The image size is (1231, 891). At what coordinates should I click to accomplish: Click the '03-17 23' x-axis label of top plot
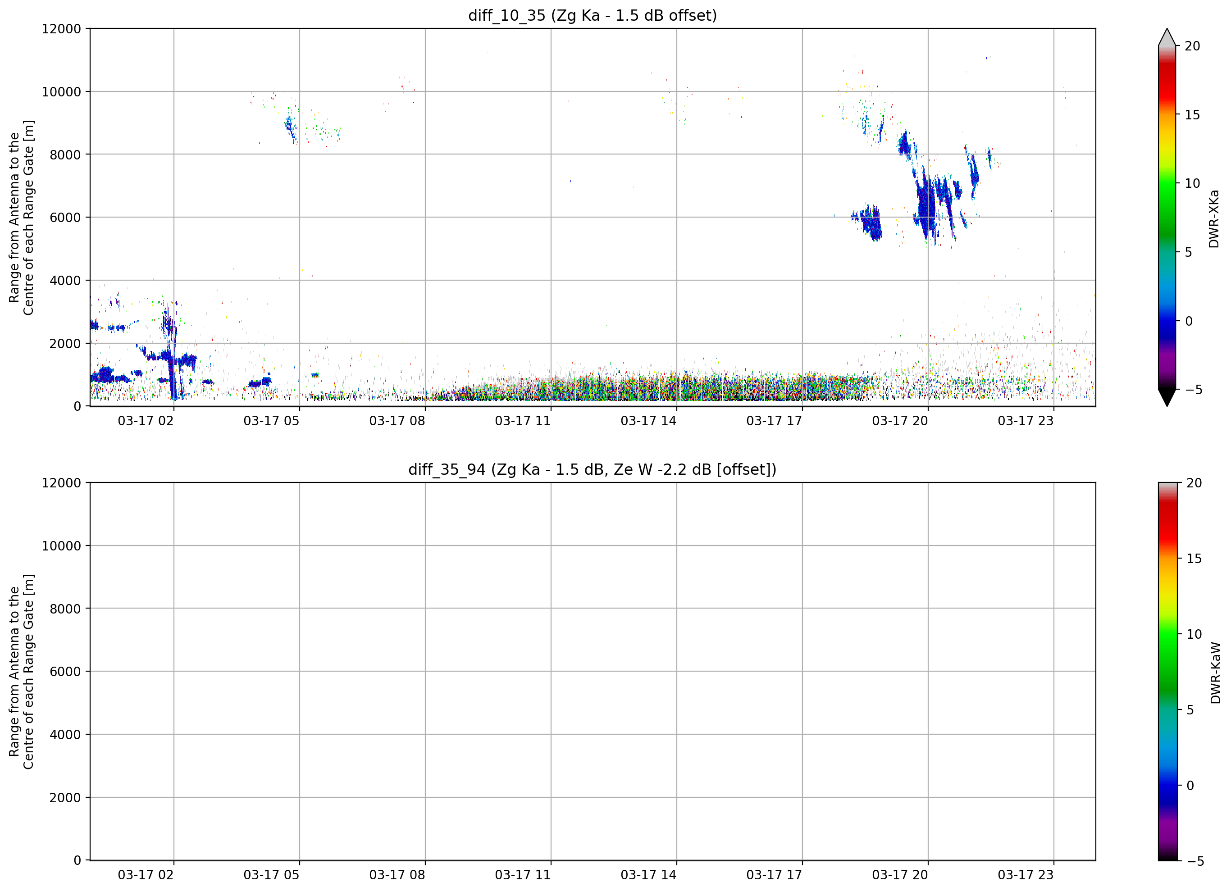[1025, 421]
